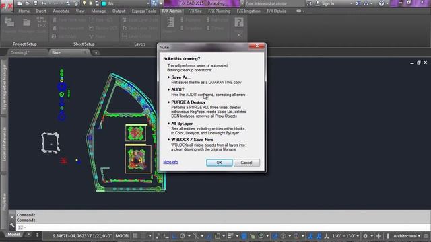Image resolution: width=431 pixels, height=242 pixels.
Task: Open the Architectural units dropdown
Action: tap(407, 236)
